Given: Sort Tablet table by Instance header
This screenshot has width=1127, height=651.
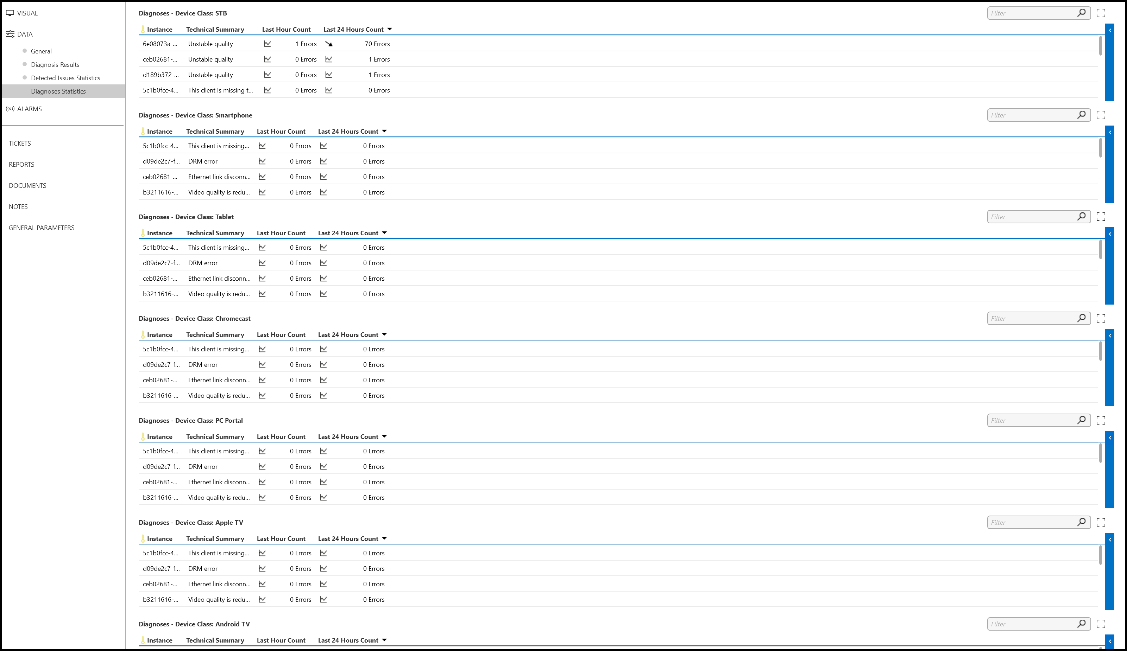Looking at the screenshot, I should pos(160,233).
